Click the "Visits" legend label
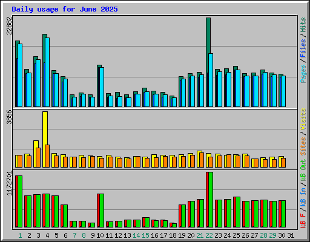 coord(303,120)
